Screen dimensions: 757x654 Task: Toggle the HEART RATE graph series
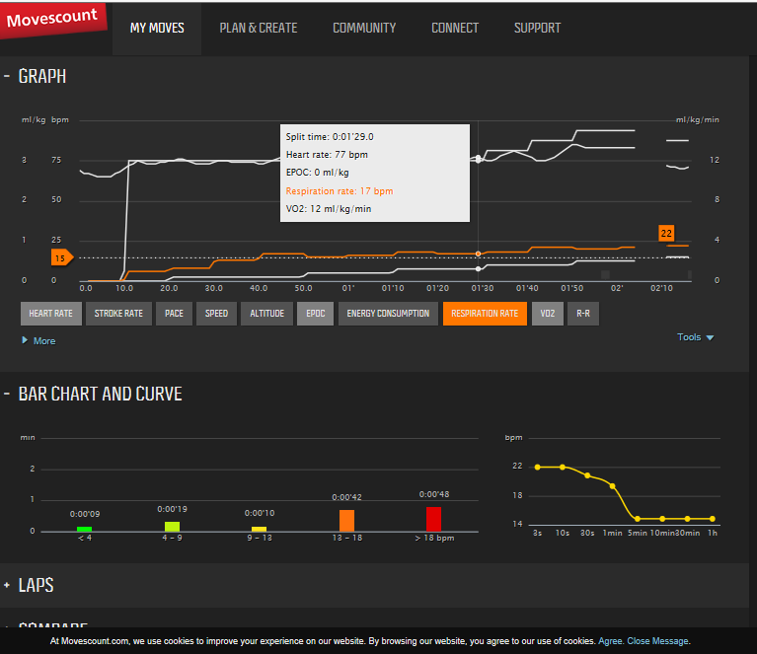[51, 314]
